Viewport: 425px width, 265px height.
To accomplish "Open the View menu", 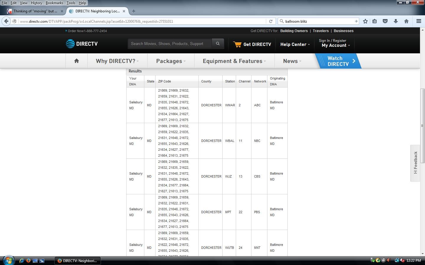I will 24,3.
